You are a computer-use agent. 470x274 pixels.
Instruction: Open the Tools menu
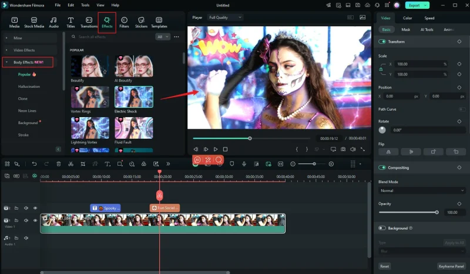85,5
